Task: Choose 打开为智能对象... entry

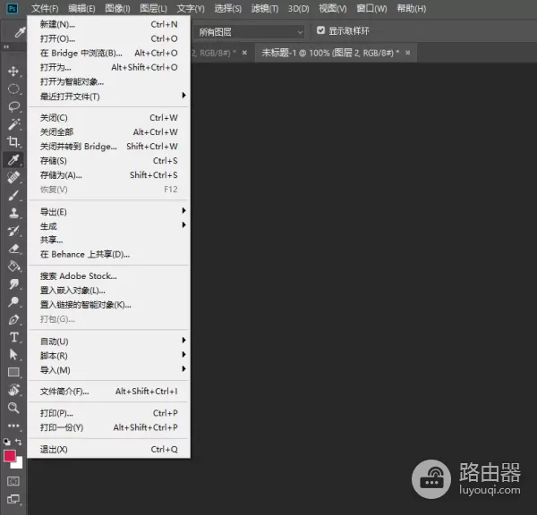Action: [108, 81]
